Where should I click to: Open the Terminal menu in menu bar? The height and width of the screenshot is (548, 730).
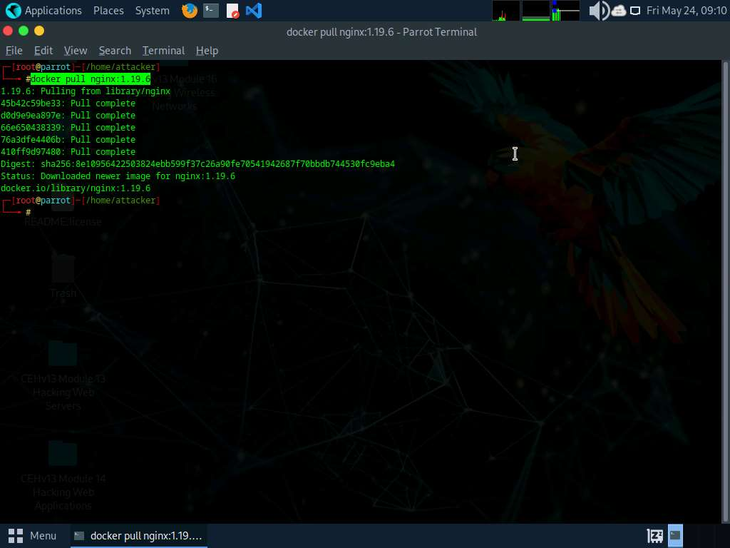point(163,51)
